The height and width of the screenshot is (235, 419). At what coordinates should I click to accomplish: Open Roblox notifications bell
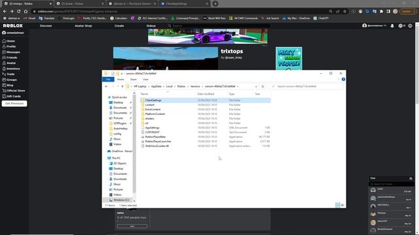click(392, 26)
